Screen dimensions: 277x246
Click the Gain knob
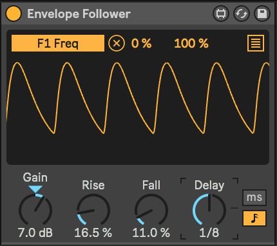(x=35, y=211)
